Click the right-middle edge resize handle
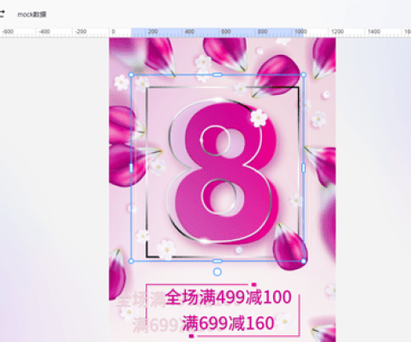 pos(303,168)
